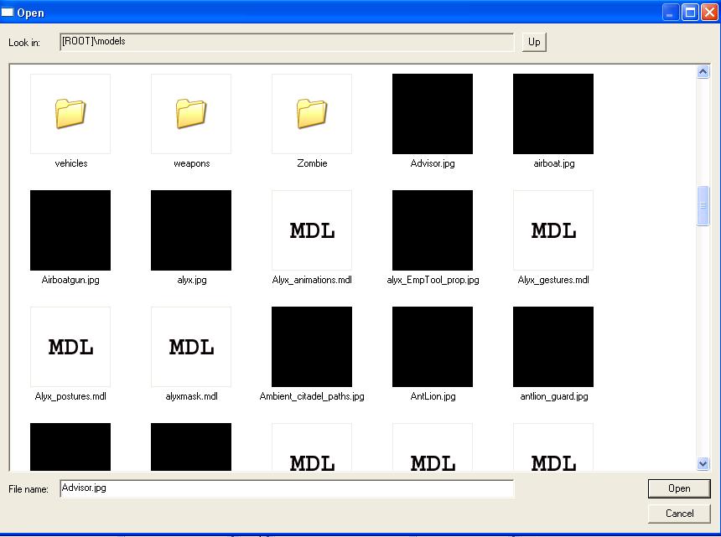Select the Alyx_gestures.mdl file icon
The image size is (721, 537).
coord(553,230)
